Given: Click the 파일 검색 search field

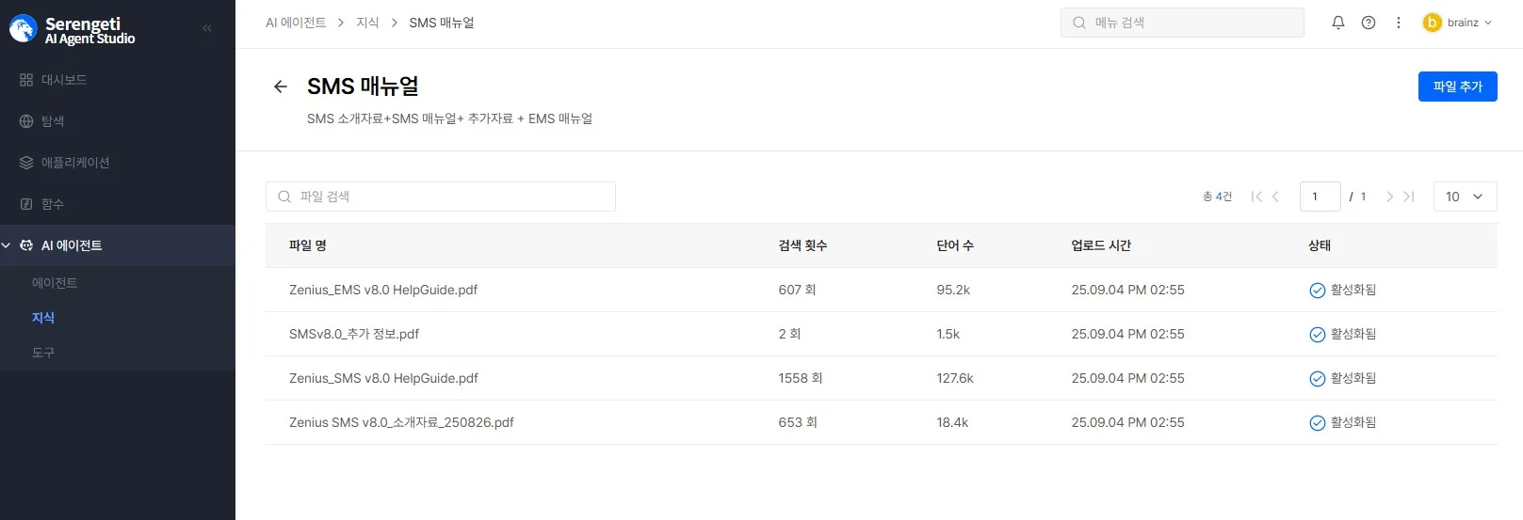Looking at the screenshot, I should (441, 197).
